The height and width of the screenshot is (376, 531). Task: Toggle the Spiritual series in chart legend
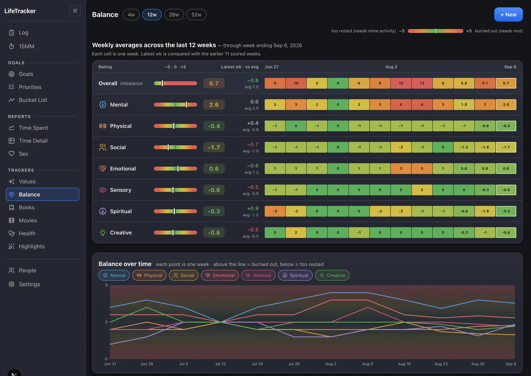click(x=295, y=275)
